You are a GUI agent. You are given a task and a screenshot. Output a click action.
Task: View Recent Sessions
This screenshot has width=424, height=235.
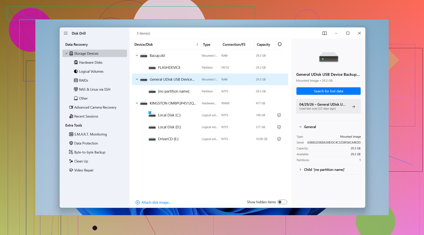click(x=86, y=116)
